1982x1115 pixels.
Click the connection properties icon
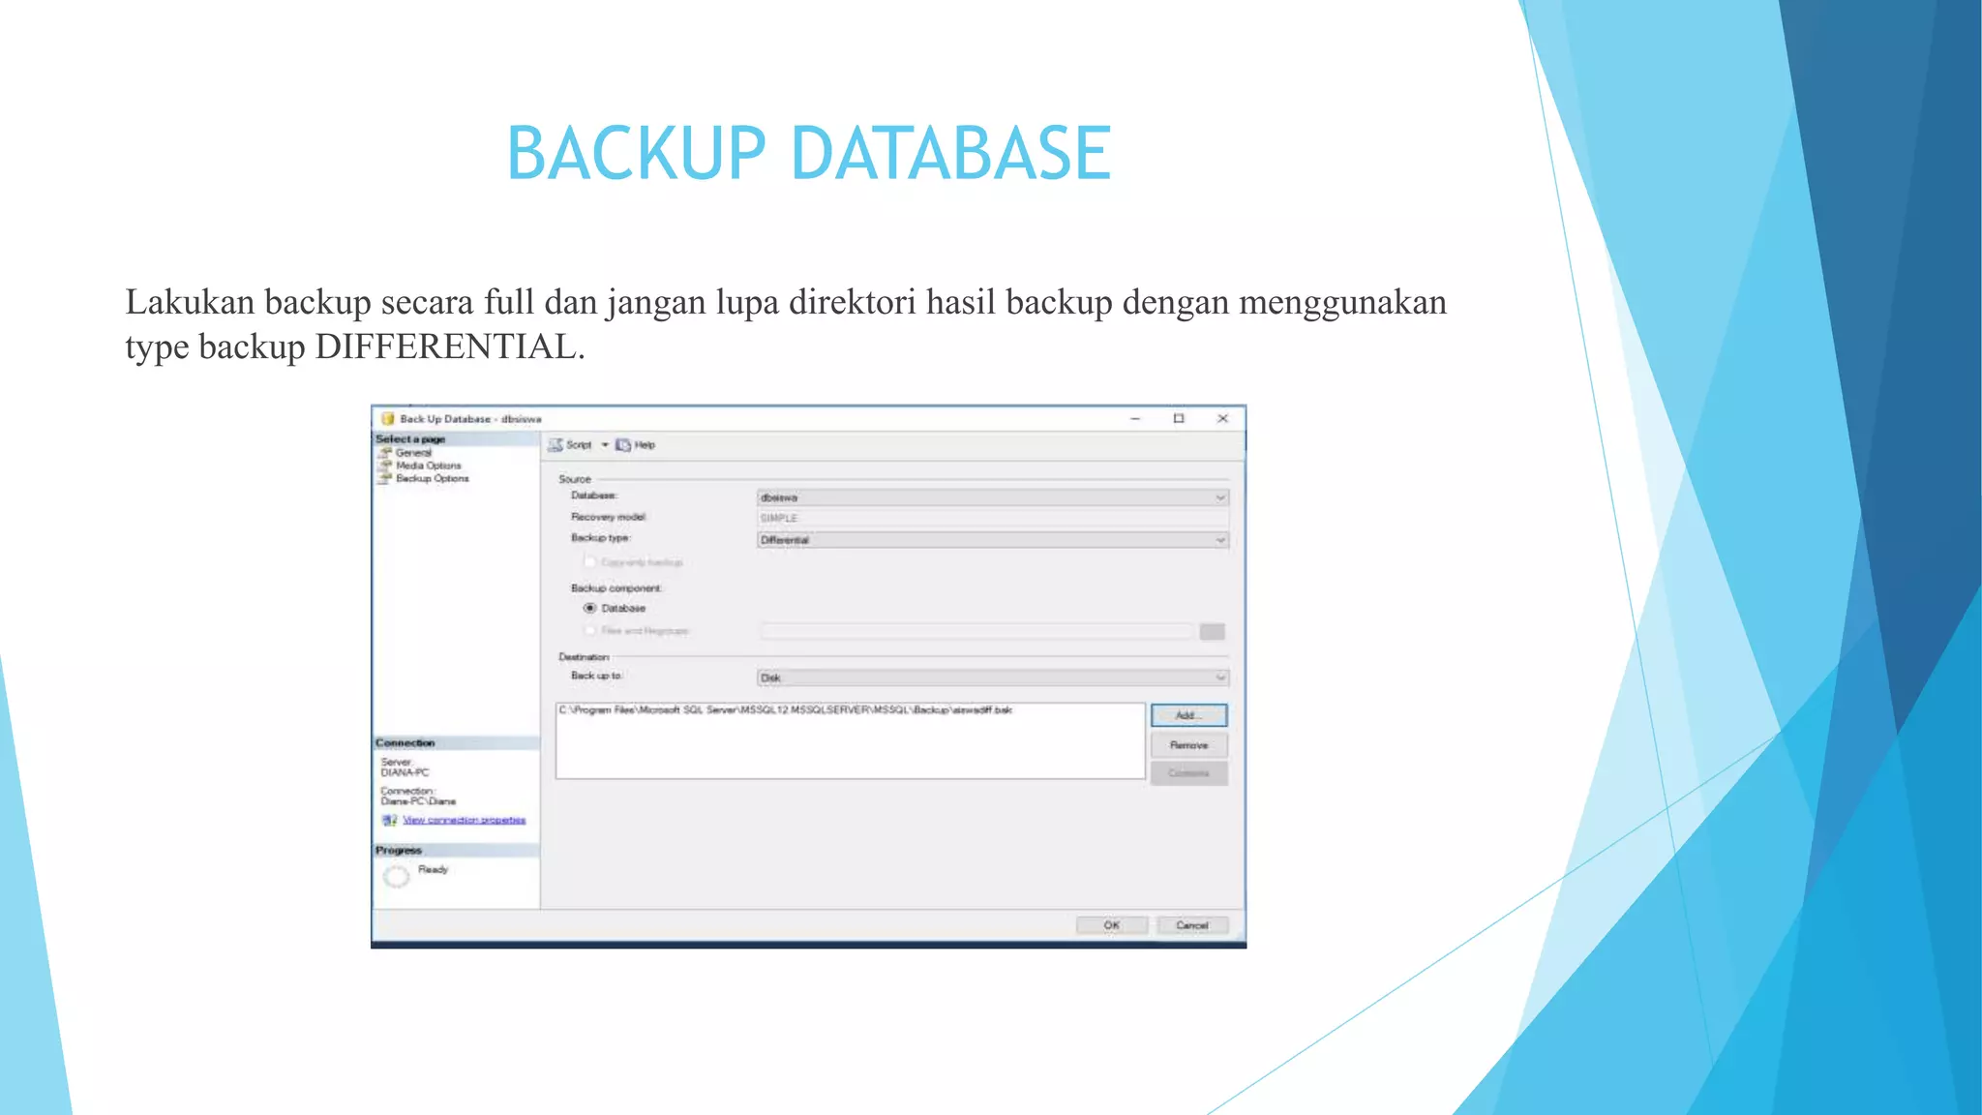click(389, 820)
